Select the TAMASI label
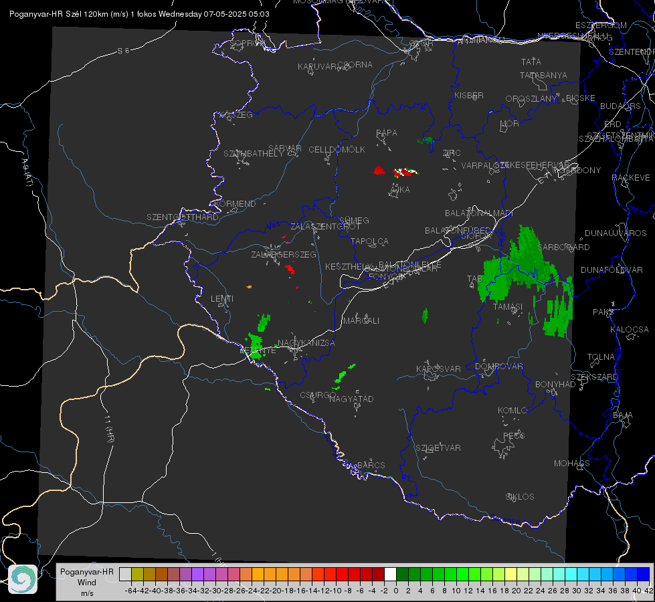 pyautogui.click(x=508, y=306)
